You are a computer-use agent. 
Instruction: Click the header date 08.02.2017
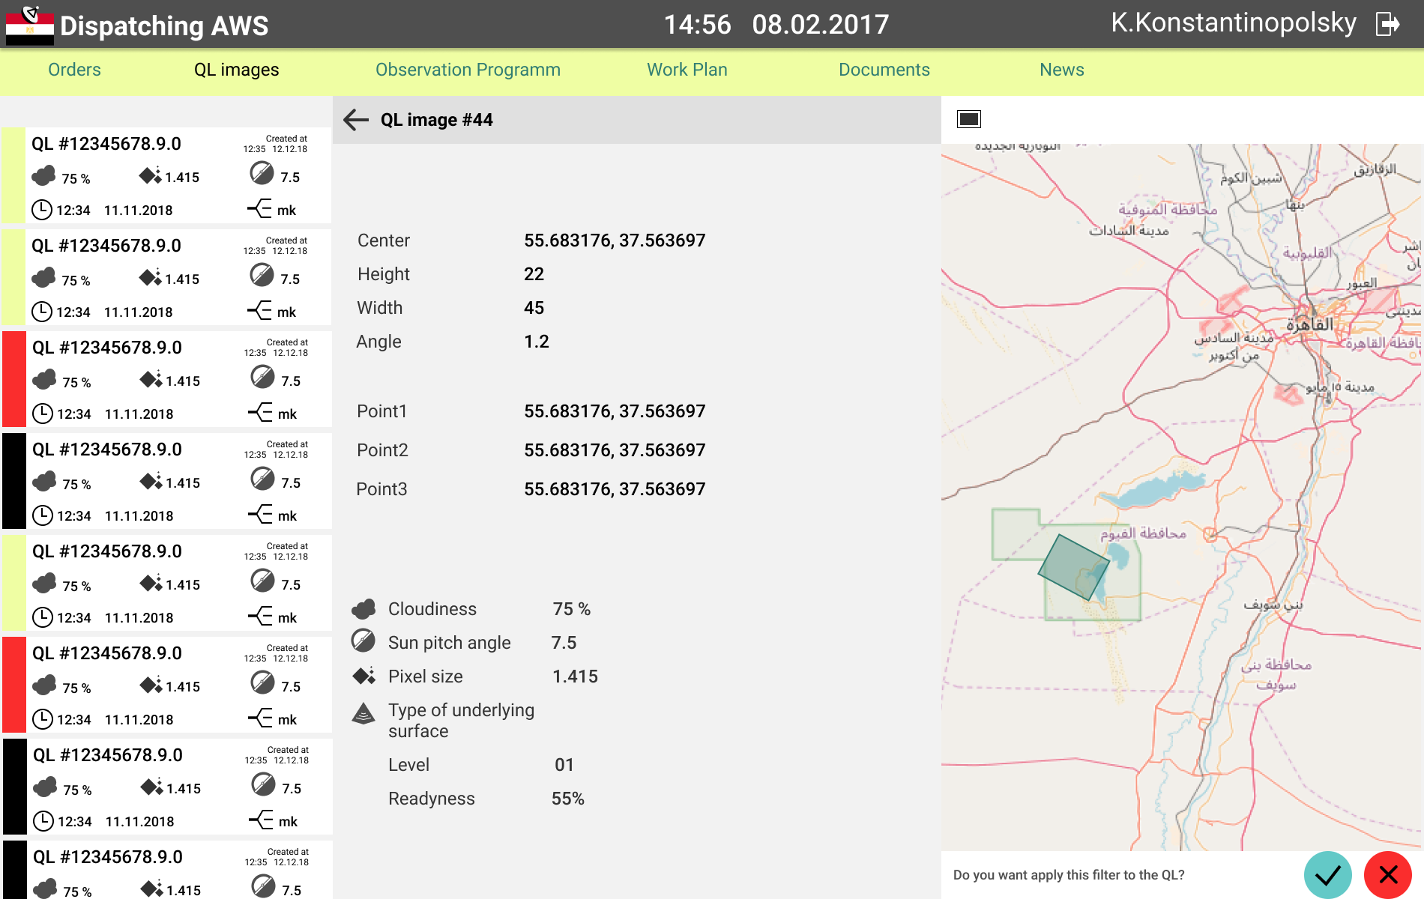[x=821, y=25]
